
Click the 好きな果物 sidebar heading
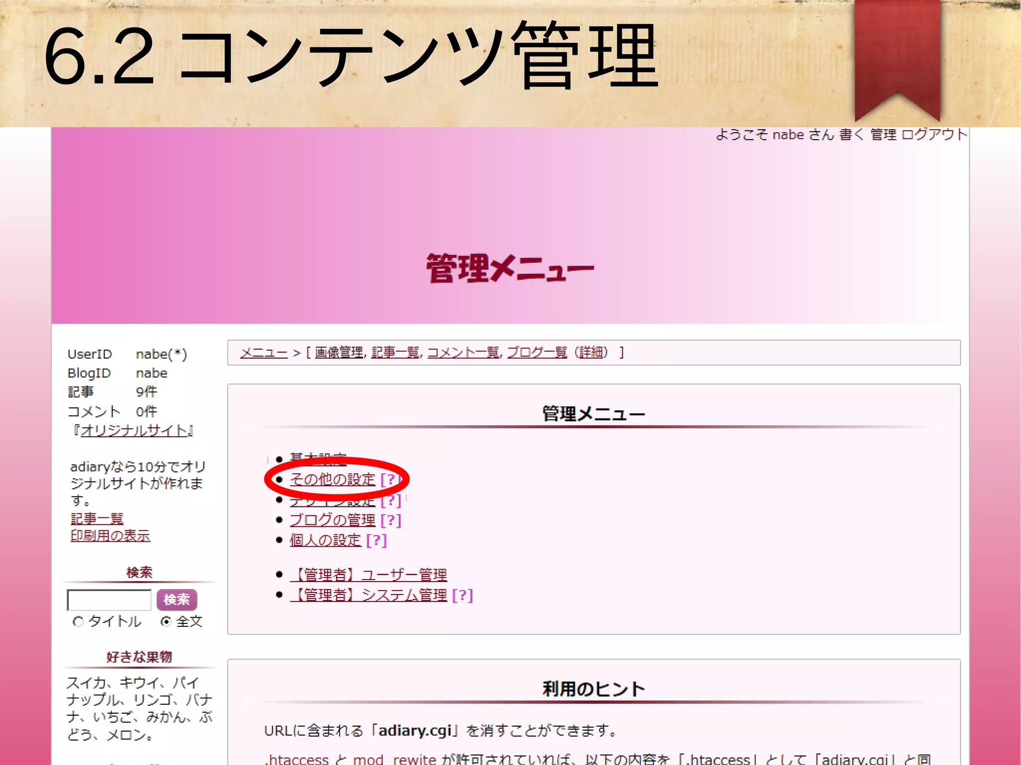coord(139,657)
